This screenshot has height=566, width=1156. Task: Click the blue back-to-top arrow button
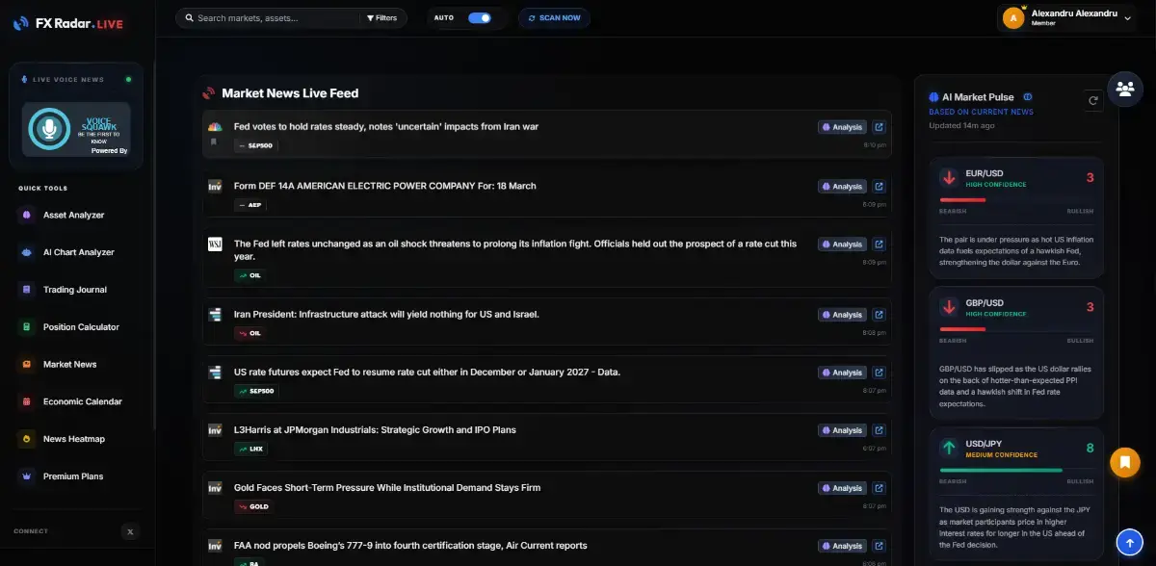[x=1130, y=542]
